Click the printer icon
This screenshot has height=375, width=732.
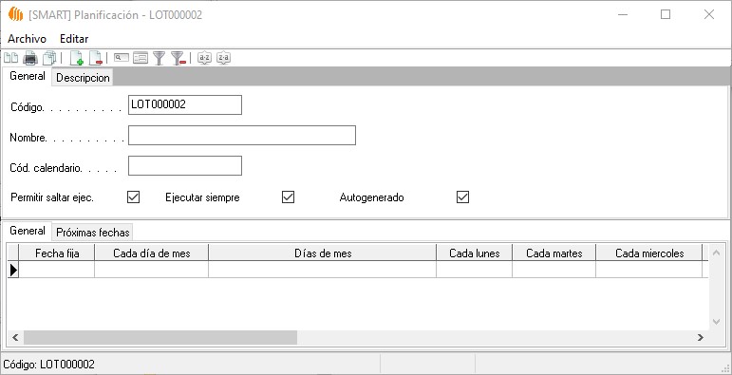30,58
